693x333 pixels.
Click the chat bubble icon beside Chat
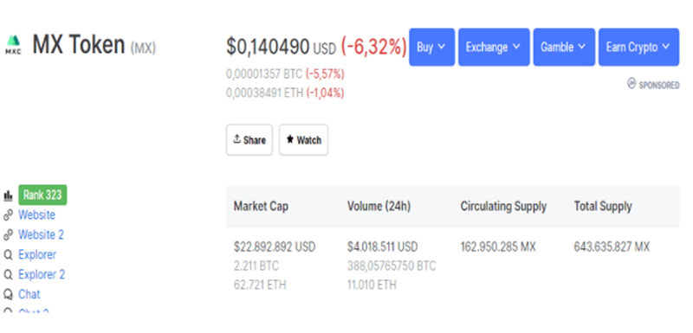click(x=8, y=294)
